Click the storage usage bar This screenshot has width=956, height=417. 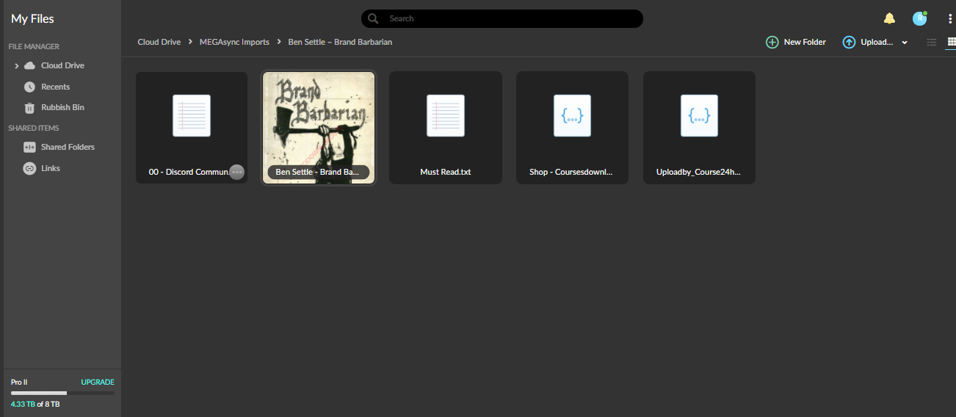tap(62, 394)
